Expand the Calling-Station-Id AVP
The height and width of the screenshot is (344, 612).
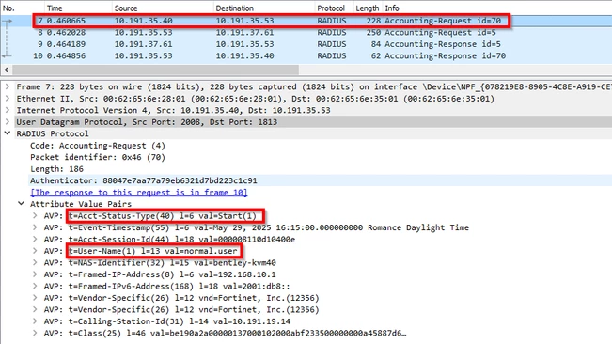(x=35, y=321)
